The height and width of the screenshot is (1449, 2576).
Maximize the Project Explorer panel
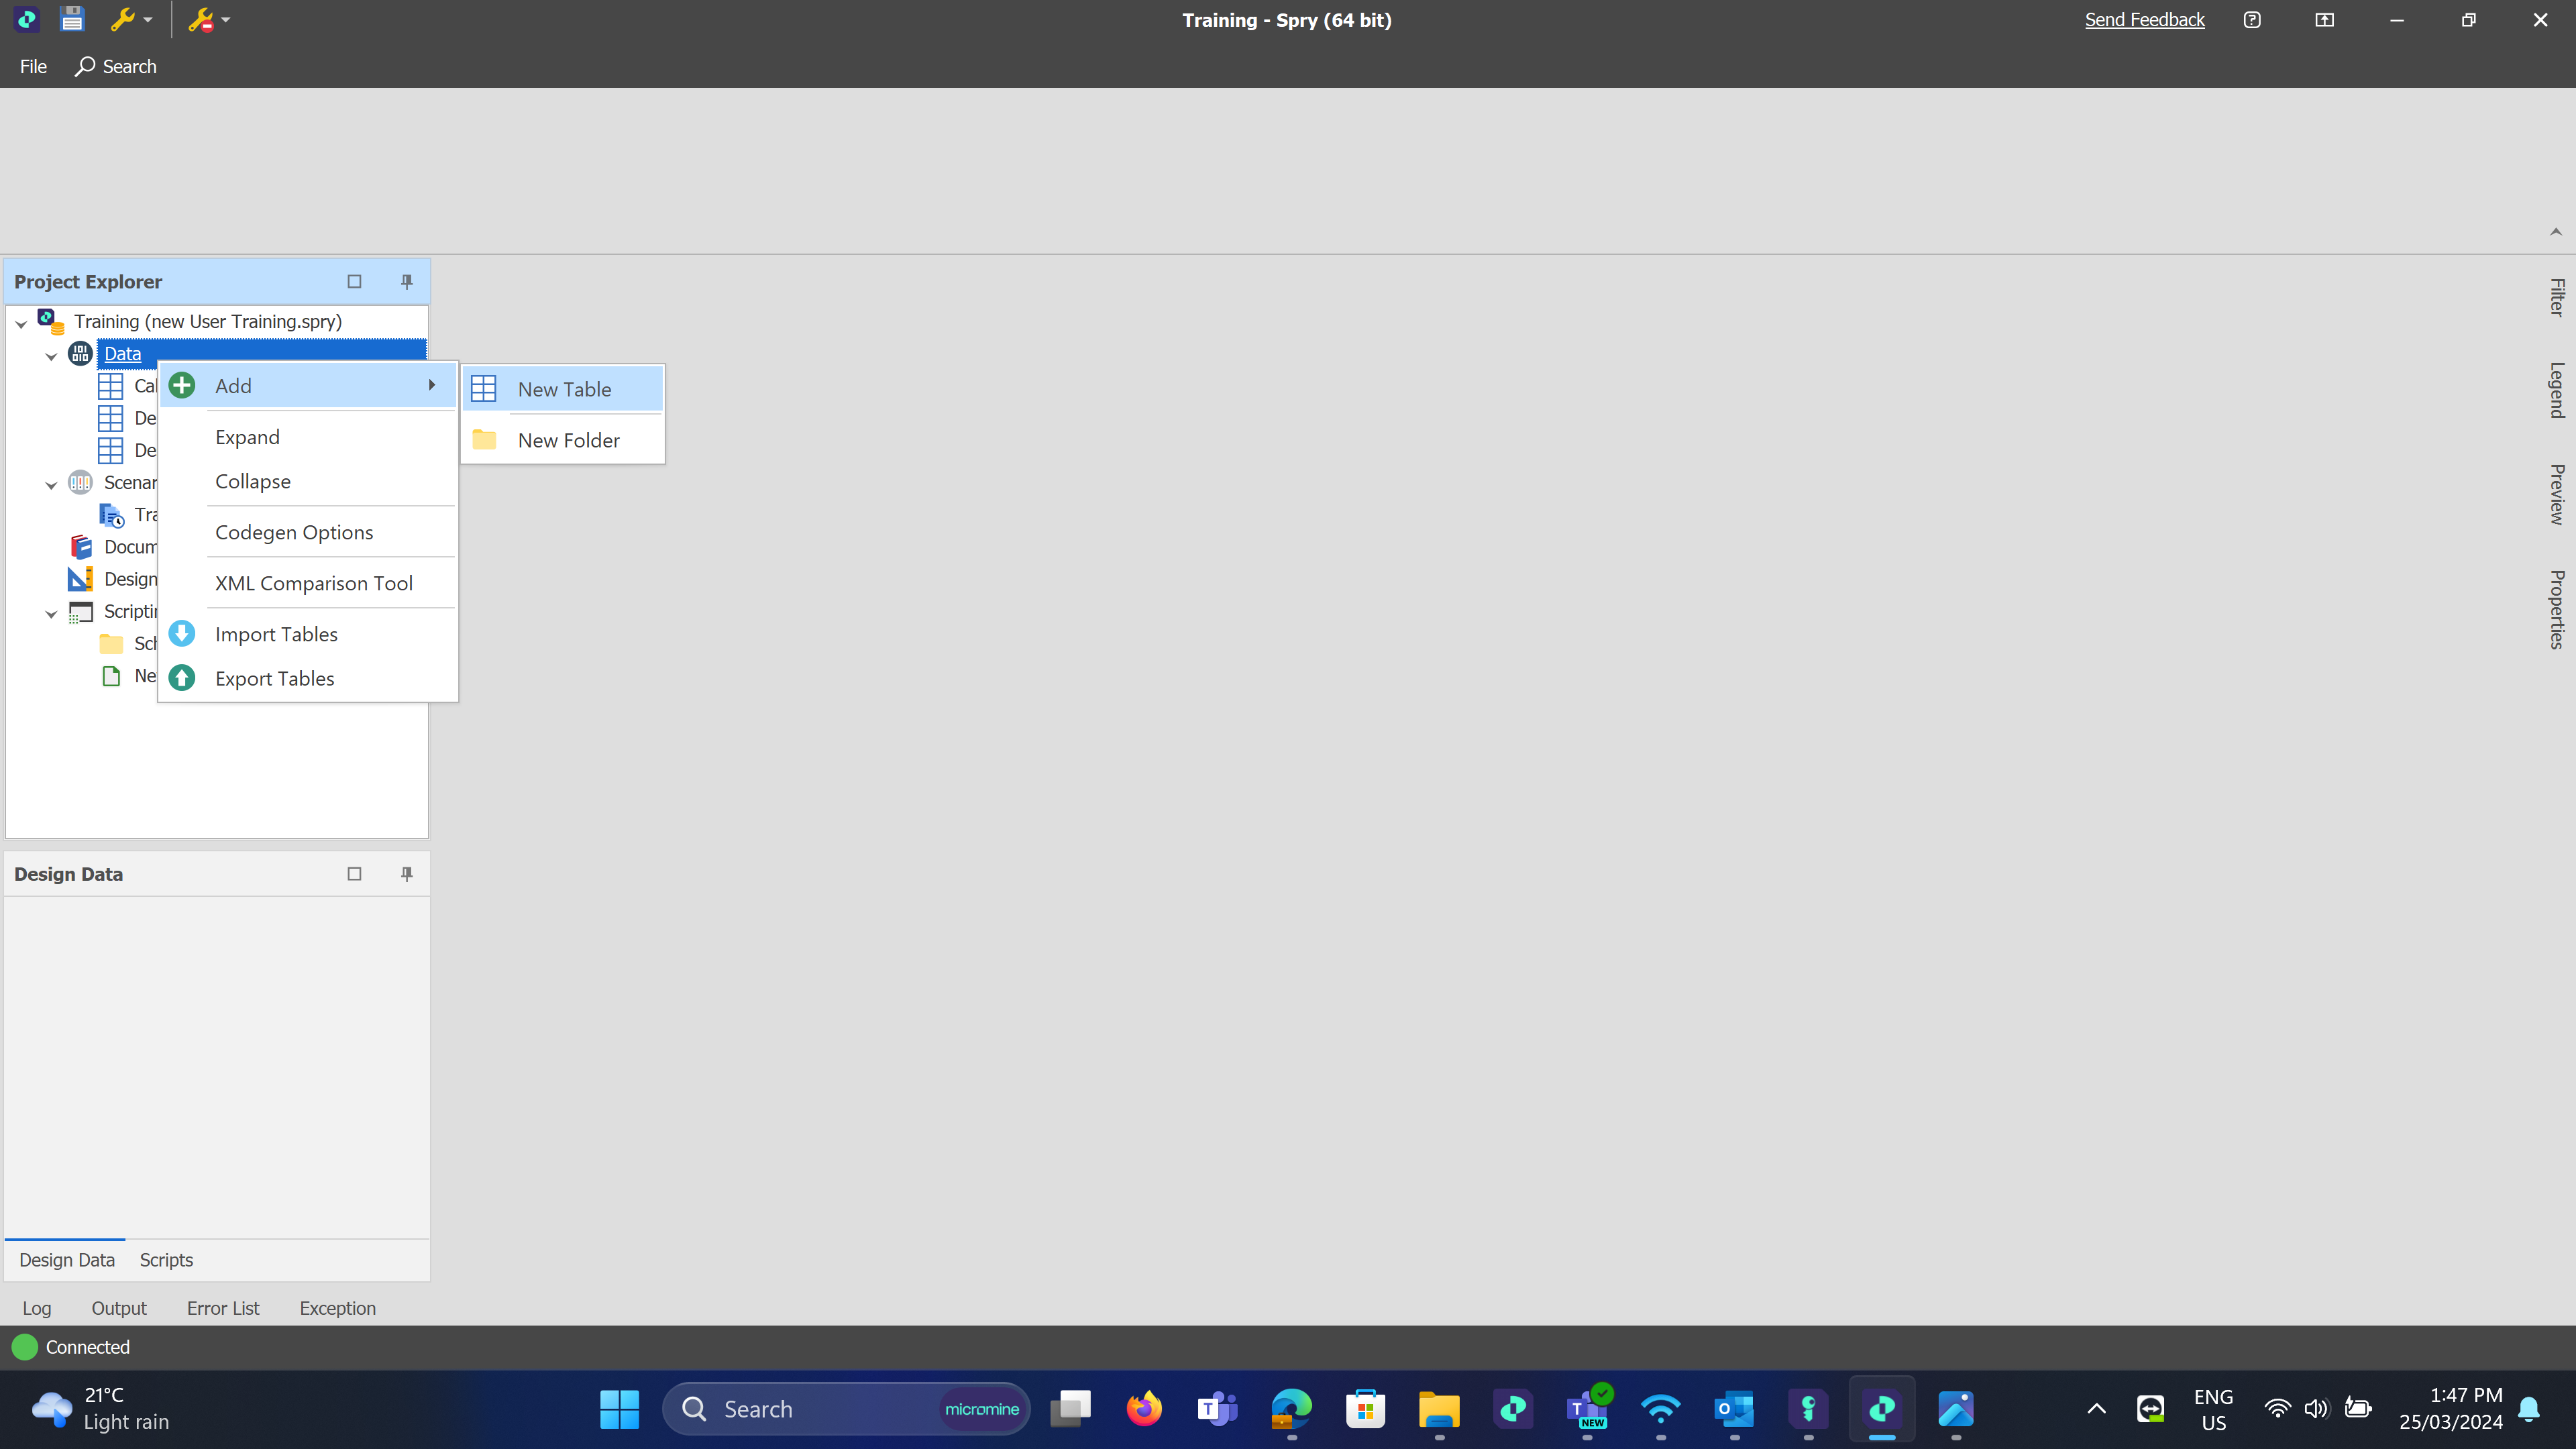point(354,281)
